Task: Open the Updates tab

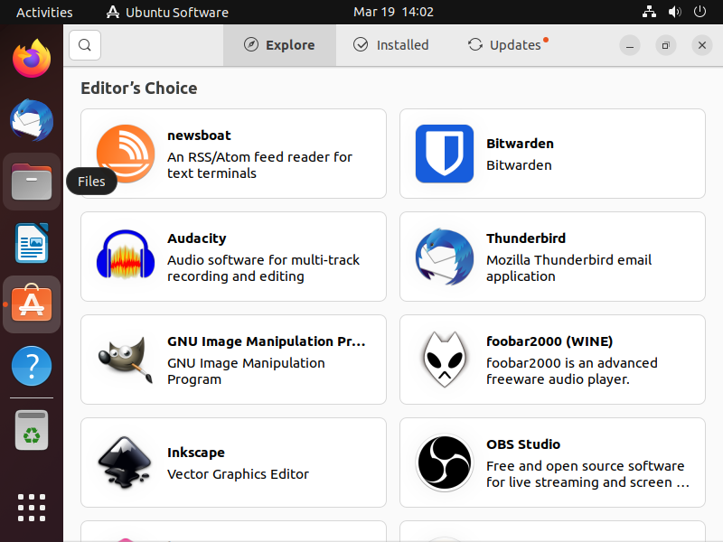Action: (508, 45)
